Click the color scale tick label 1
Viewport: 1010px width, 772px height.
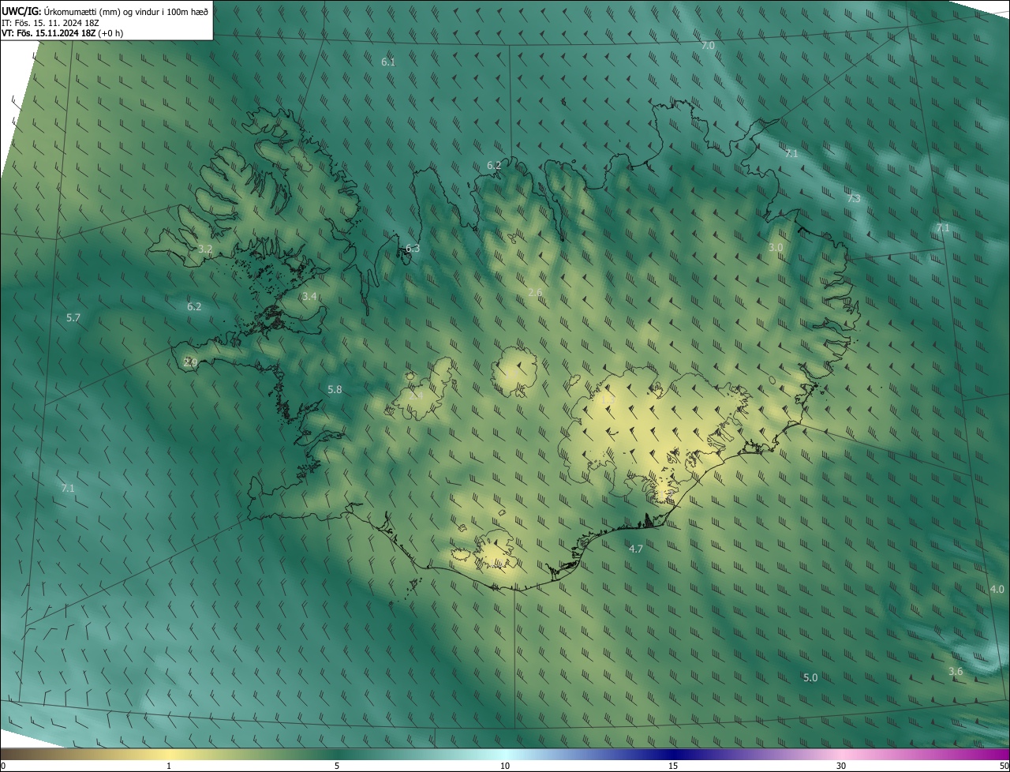[x=169, y=766]
